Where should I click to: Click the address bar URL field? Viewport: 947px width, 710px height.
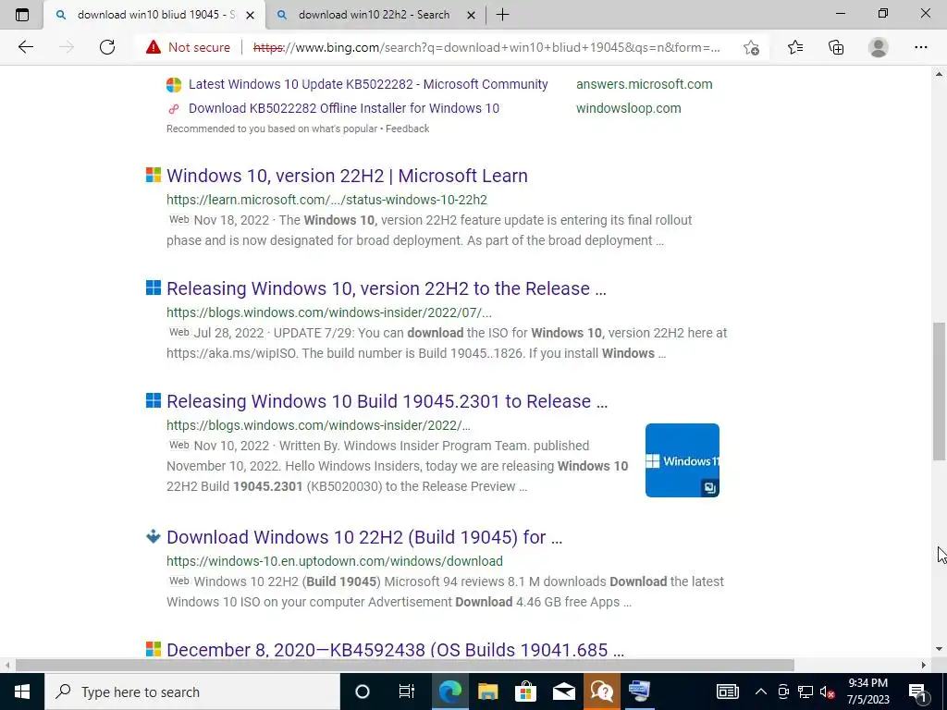[486, 47]
